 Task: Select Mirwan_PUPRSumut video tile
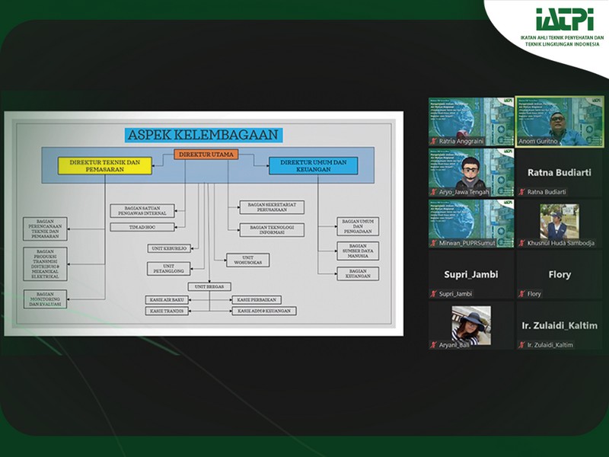[471, 223]
